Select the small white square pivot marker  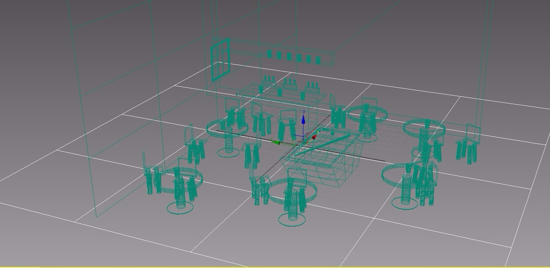click(303, 147)
